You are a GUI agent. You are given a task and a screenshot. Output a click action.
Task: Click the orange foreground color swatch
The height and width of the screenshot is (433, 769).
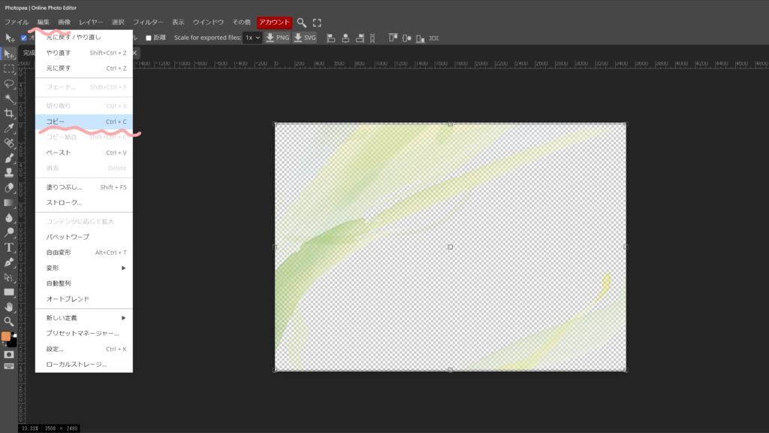click(x=6, y=337)
